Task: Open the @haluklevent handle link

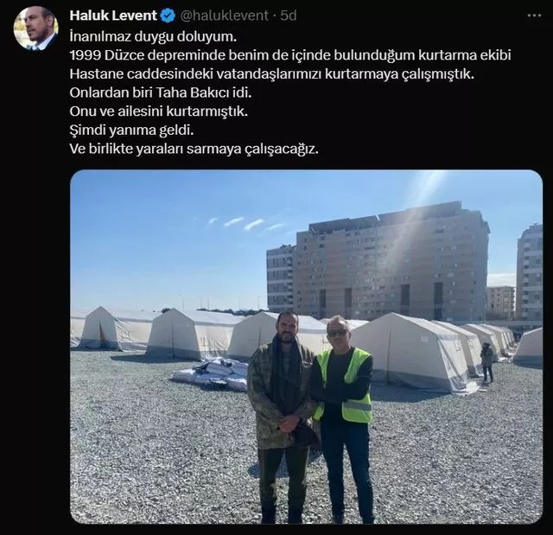Action: 225,16
